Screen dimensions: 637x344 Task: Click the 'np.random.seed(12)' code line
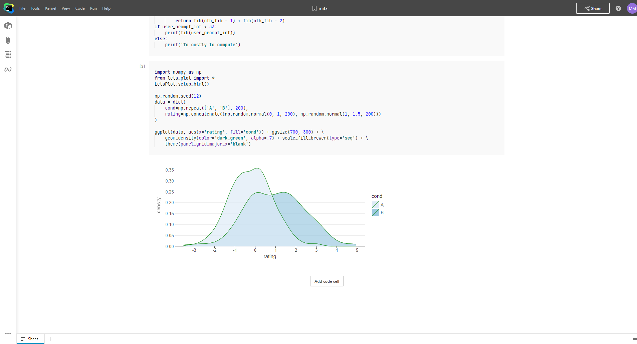click(x=178, y=96)
